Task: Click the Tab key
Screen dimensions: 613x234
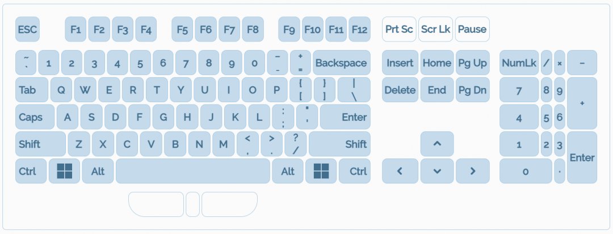Action: tap(32, 90)
